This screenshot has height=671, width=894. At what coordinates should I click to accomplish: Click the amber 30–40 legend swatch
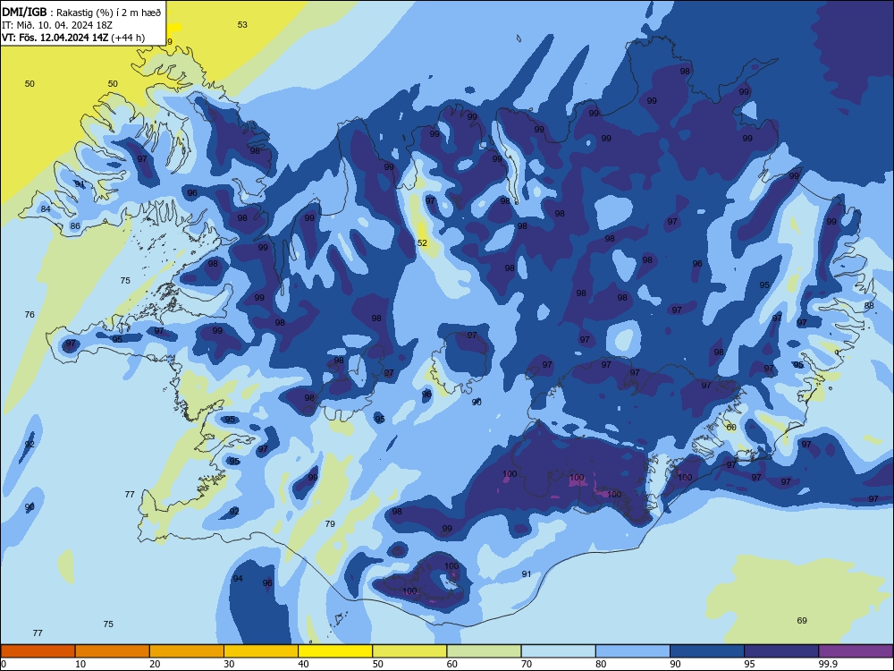coord(261,651)
